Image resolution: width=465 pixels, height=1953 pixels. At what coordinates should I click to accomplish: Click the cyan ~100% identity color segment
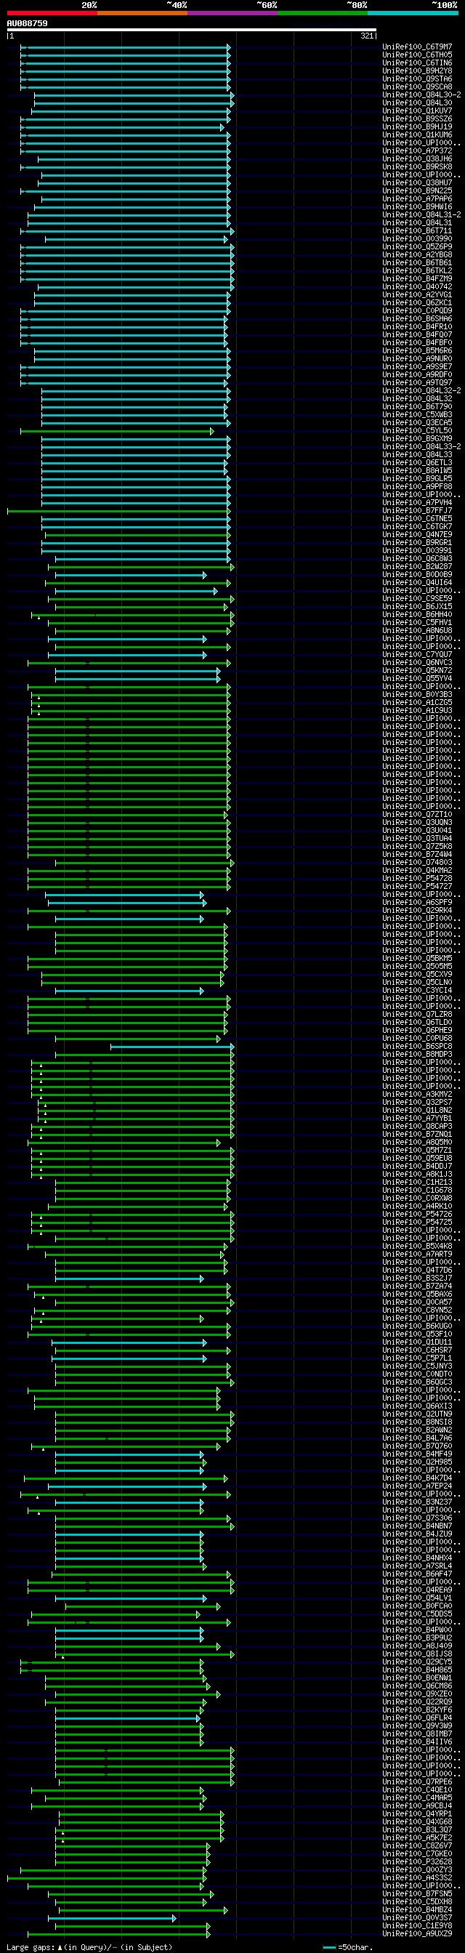413,13
